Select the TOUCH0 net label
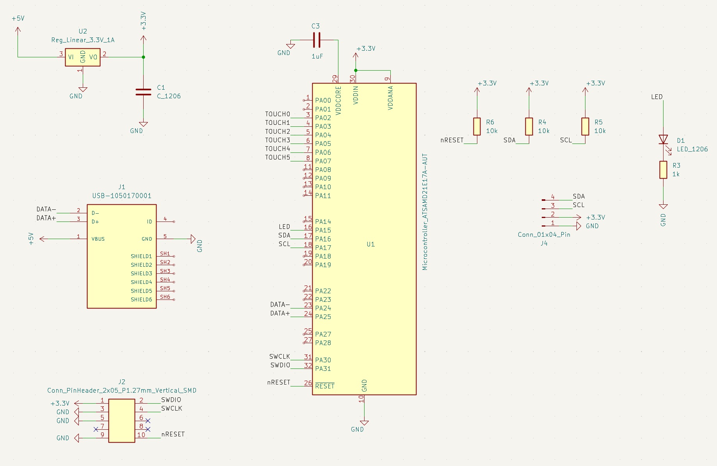This screenshot has height=466, width=717. click(278, 114)
